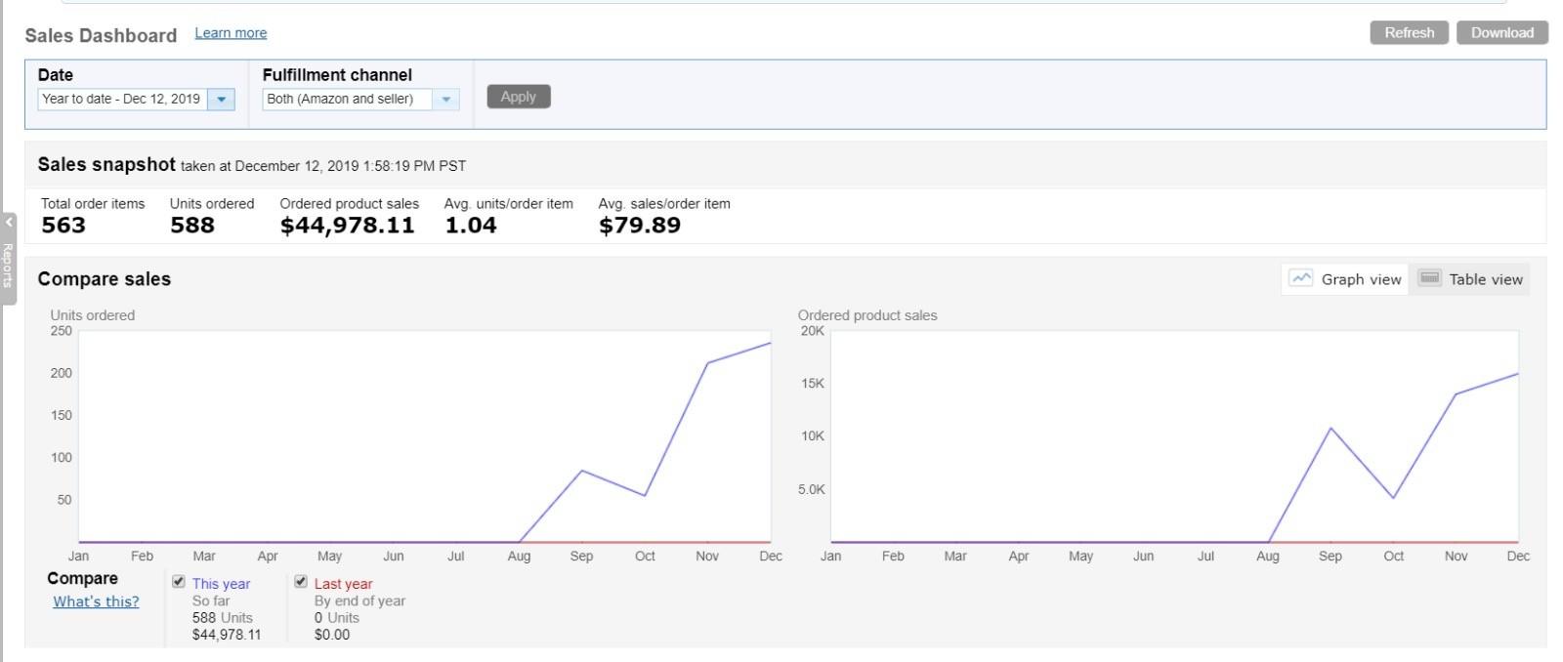Uncheck the This year checkbox
The image size is (1563, 662).
coord(179,582)
